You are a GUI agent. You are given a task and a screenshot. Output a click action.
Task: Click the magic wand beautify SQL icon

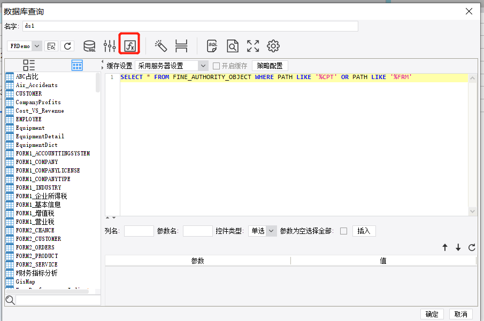click(161, 46)
